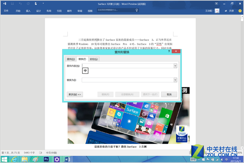Open the 邮件 mailings ribbon tab
Image resolution: width=244 pixels, height=163 pixels.
coord(69,11)
